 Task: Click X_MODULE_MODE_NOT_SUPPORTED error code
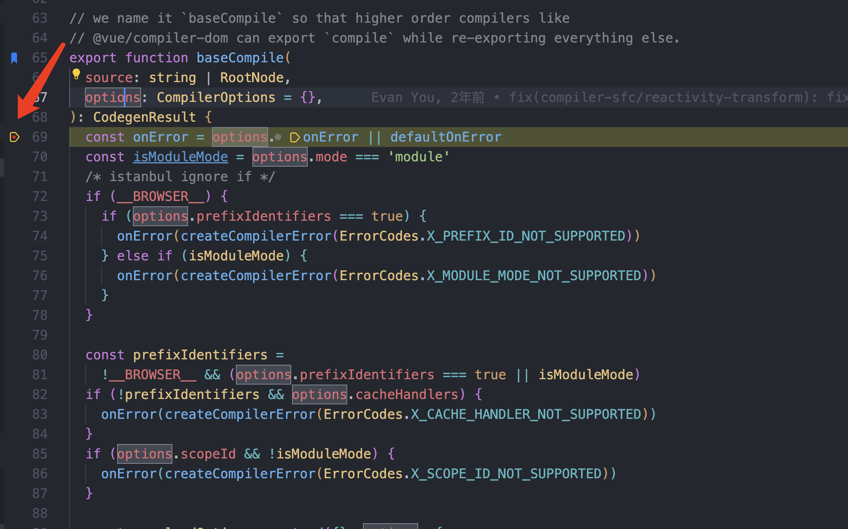[x=534, y=276]
